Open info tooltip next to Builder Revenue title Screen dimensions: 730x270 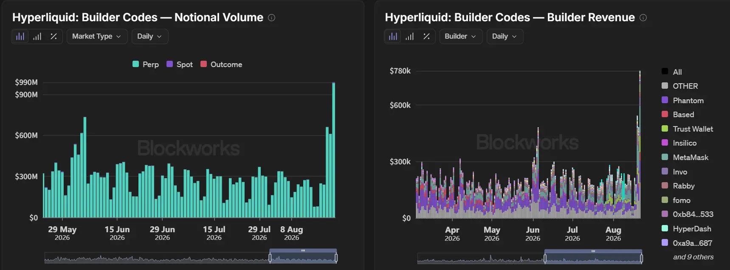[643, 17]
